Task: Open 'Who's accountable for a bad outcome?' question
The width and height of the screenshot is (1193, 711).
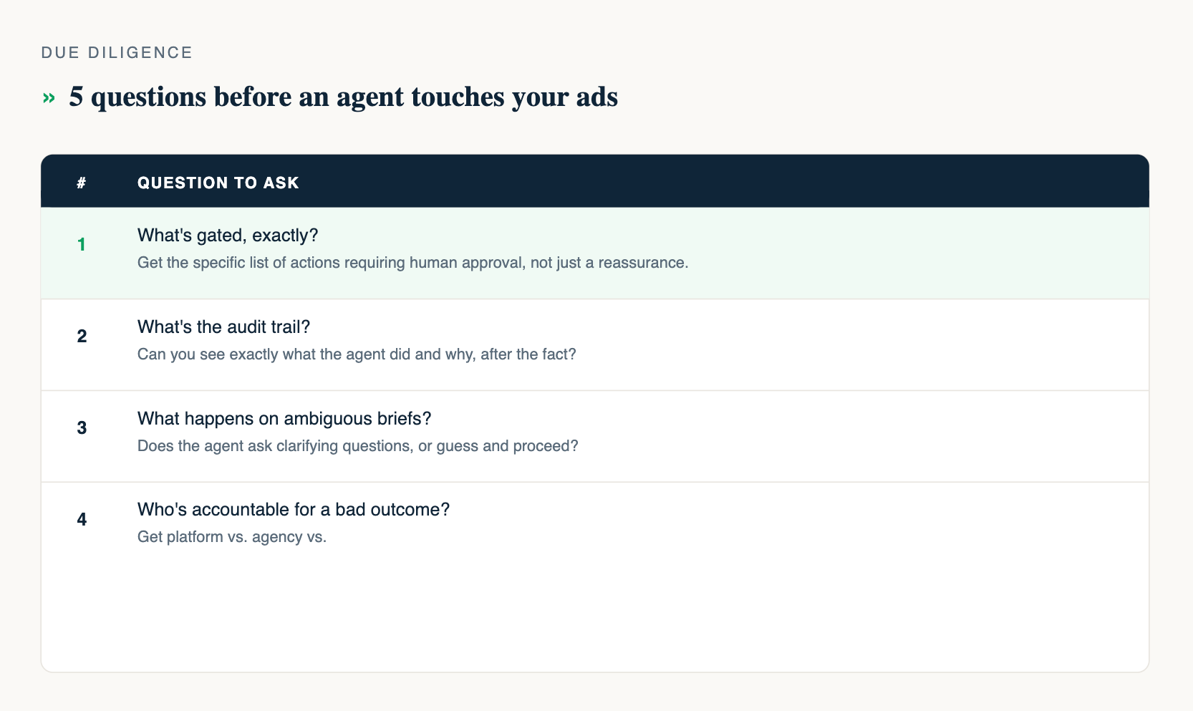Action: click(x=294, y=510)
